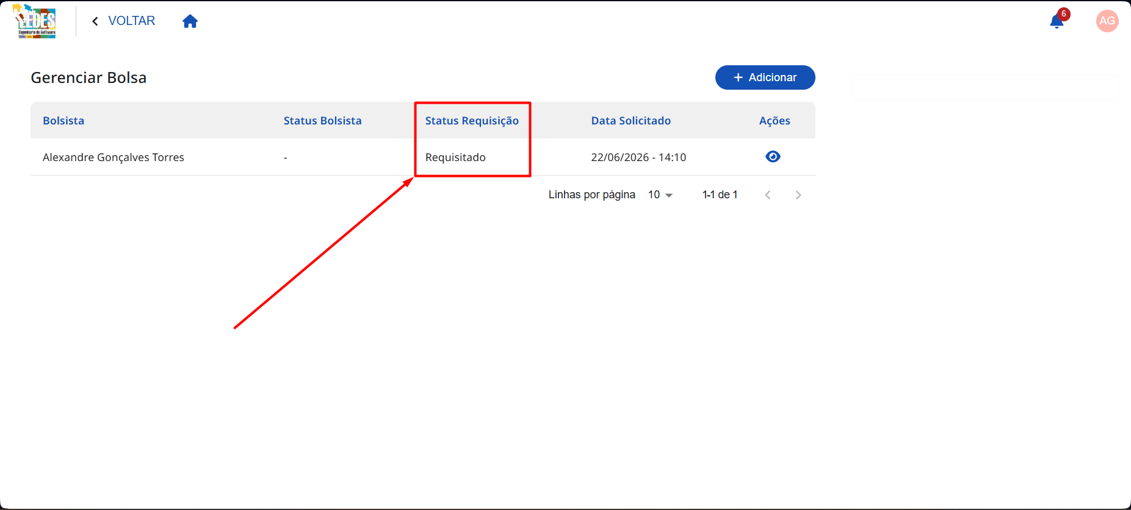The height and width of the screenshot is (510, 1131).
Task: Open the AG user avatar menu
Action: tap(1107, 21)
